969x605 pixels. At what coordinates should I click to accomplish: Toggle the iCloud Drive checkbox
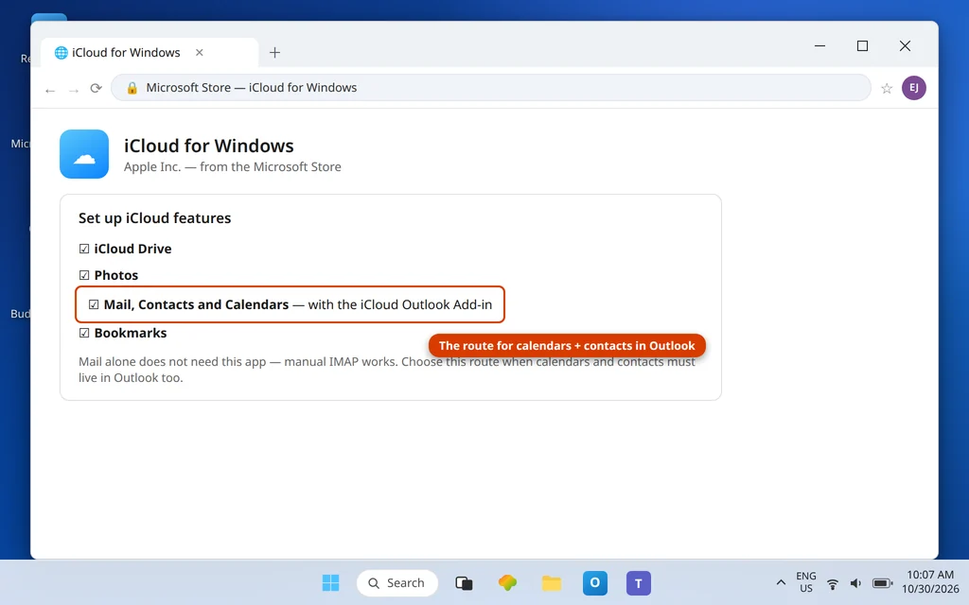click(84, 249)
